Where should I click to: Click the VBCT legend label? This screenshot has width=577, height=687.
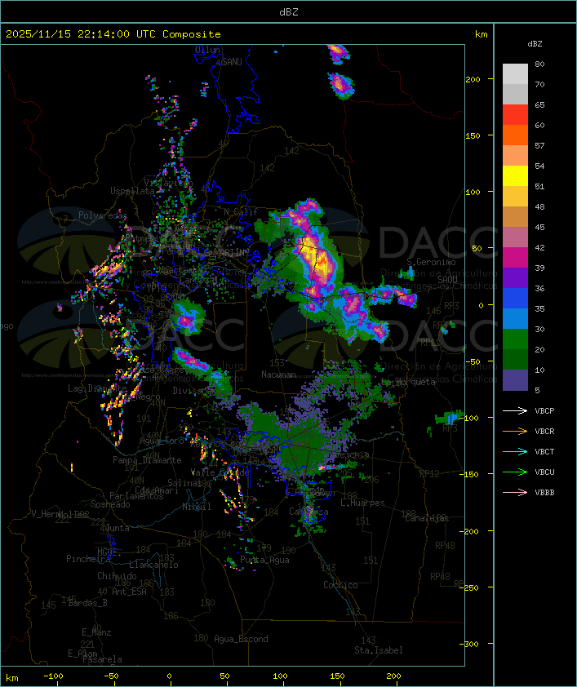pyautogui.click(x=544, y=452)
